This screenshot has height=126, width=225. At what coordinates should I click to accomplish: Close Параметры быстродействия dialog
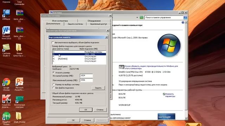point(108,30)
